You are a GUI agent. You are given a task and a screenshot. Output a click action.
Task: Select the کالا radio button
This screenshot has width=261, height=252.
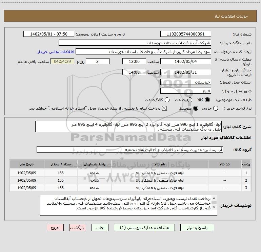coord(207,100)
